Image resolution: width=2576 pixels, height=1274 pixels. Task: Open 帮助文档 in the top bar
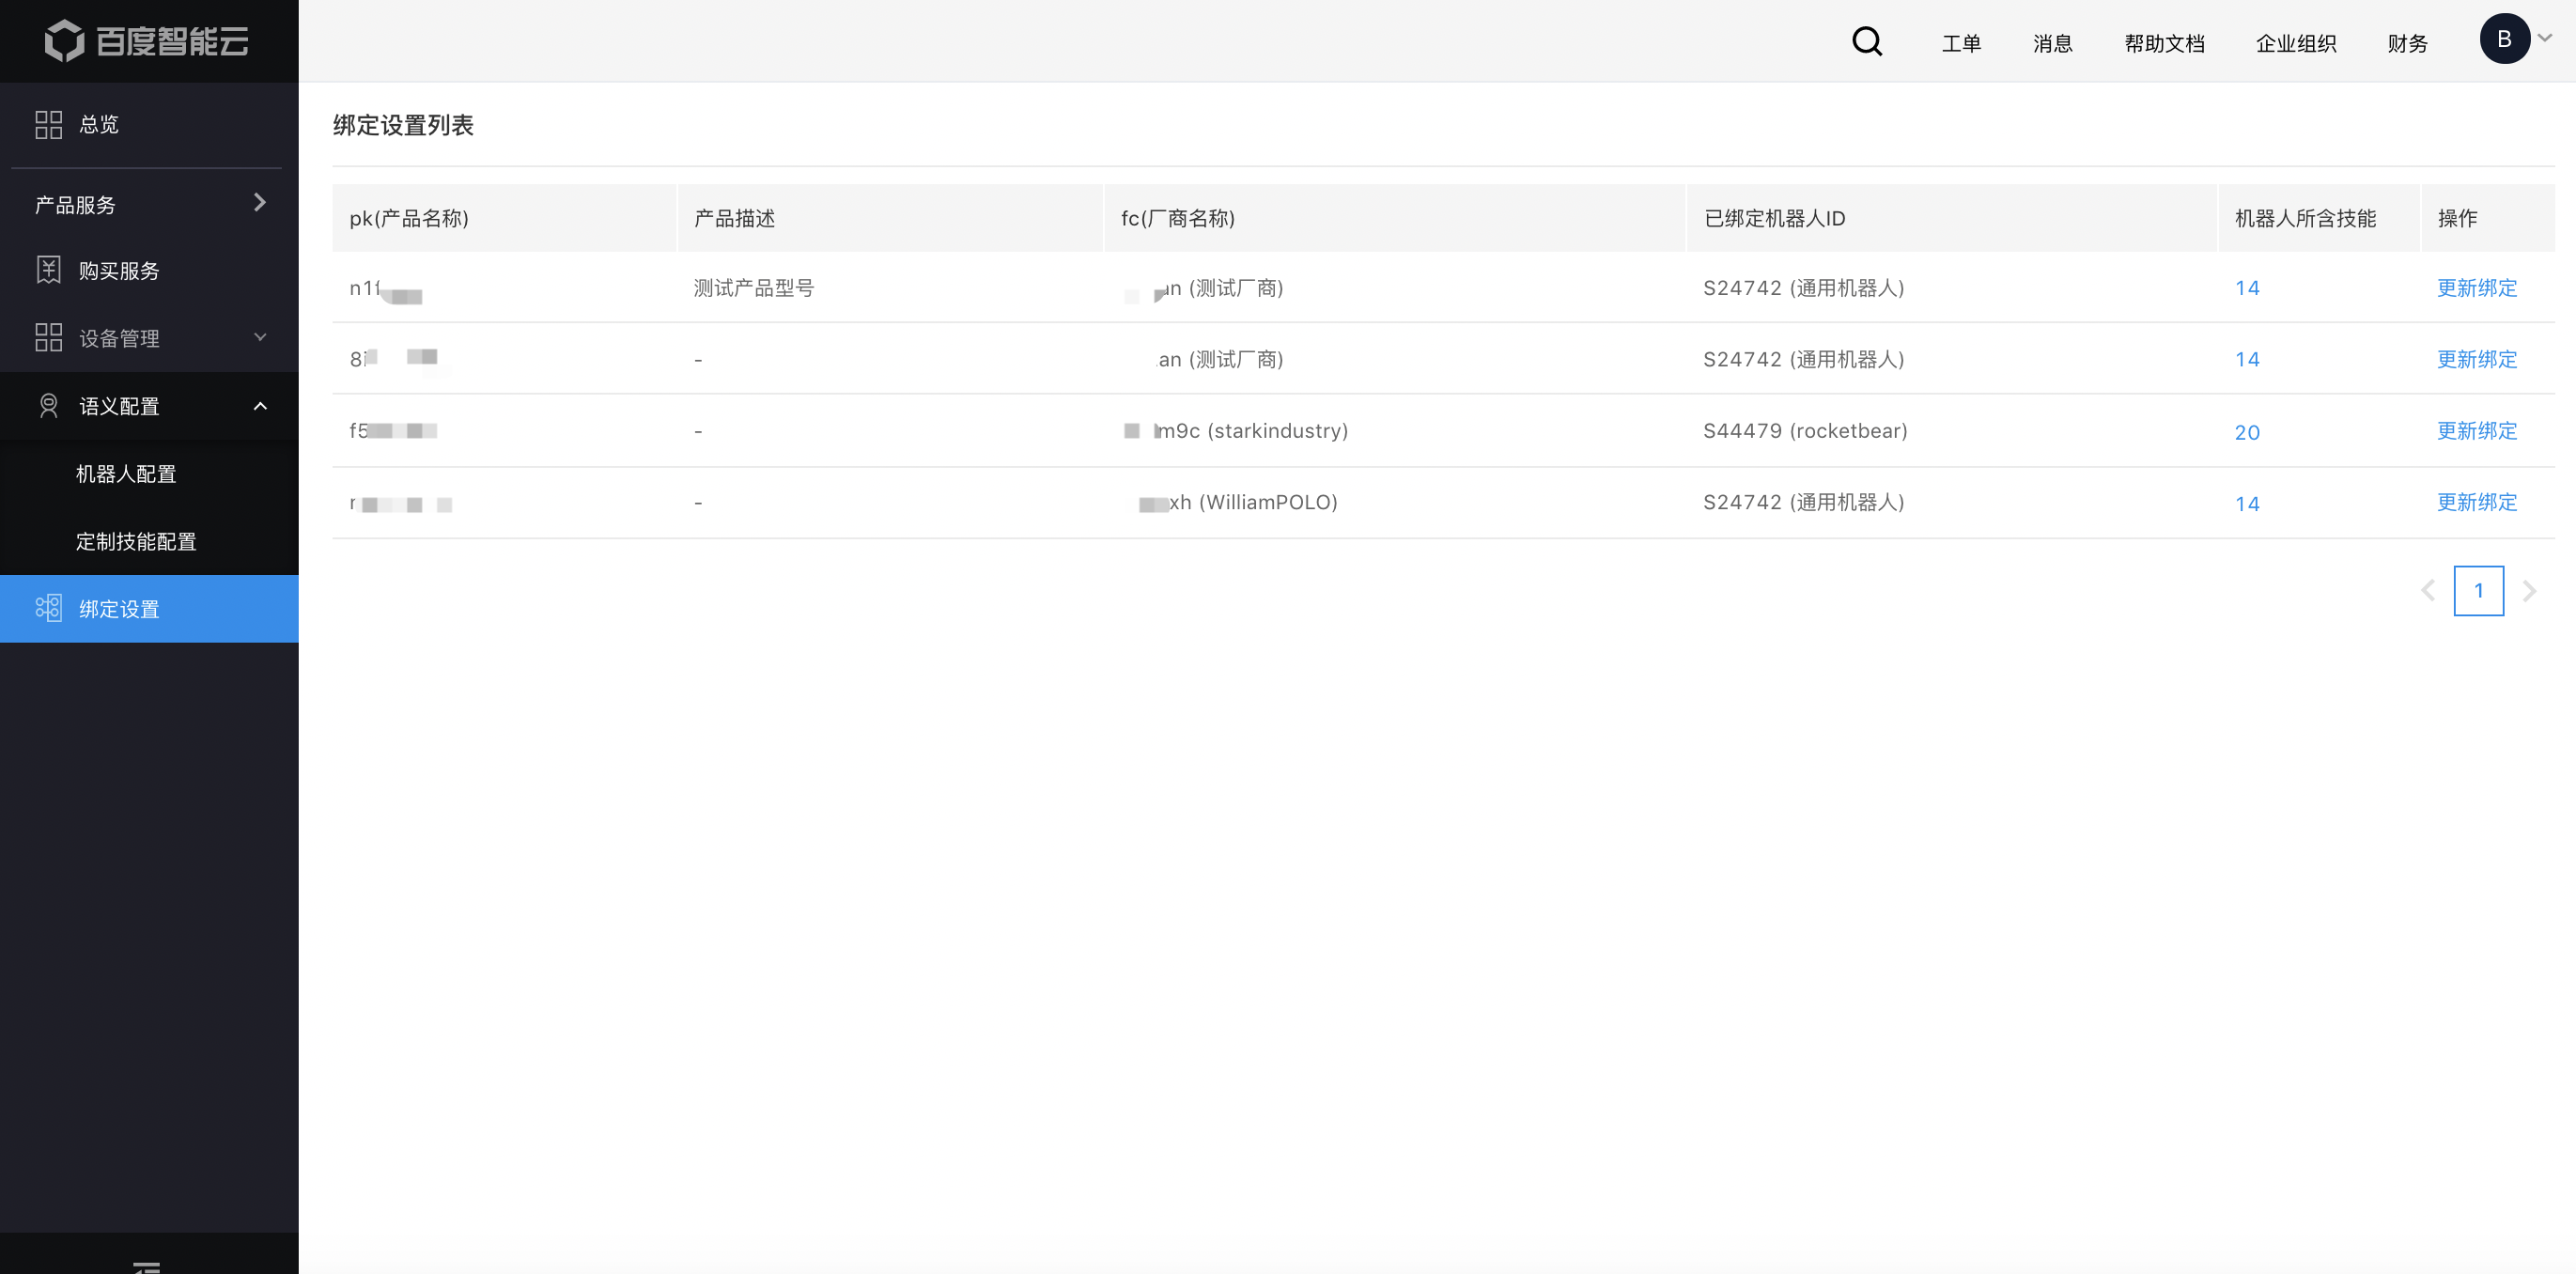2164,43
